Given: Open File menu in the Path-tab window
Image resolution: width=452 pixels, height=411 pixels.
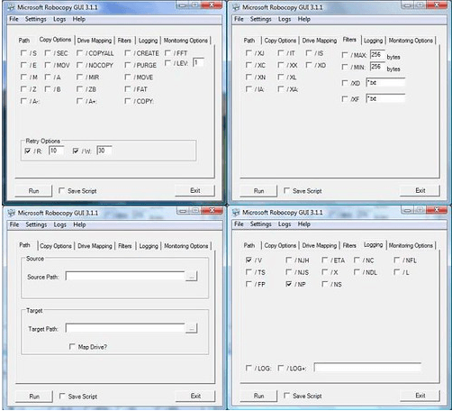Looking at the screenshot, I should click(14, 224).
